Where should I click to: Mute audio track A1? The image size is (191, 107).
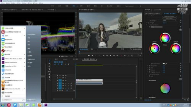tap(66, 83)
